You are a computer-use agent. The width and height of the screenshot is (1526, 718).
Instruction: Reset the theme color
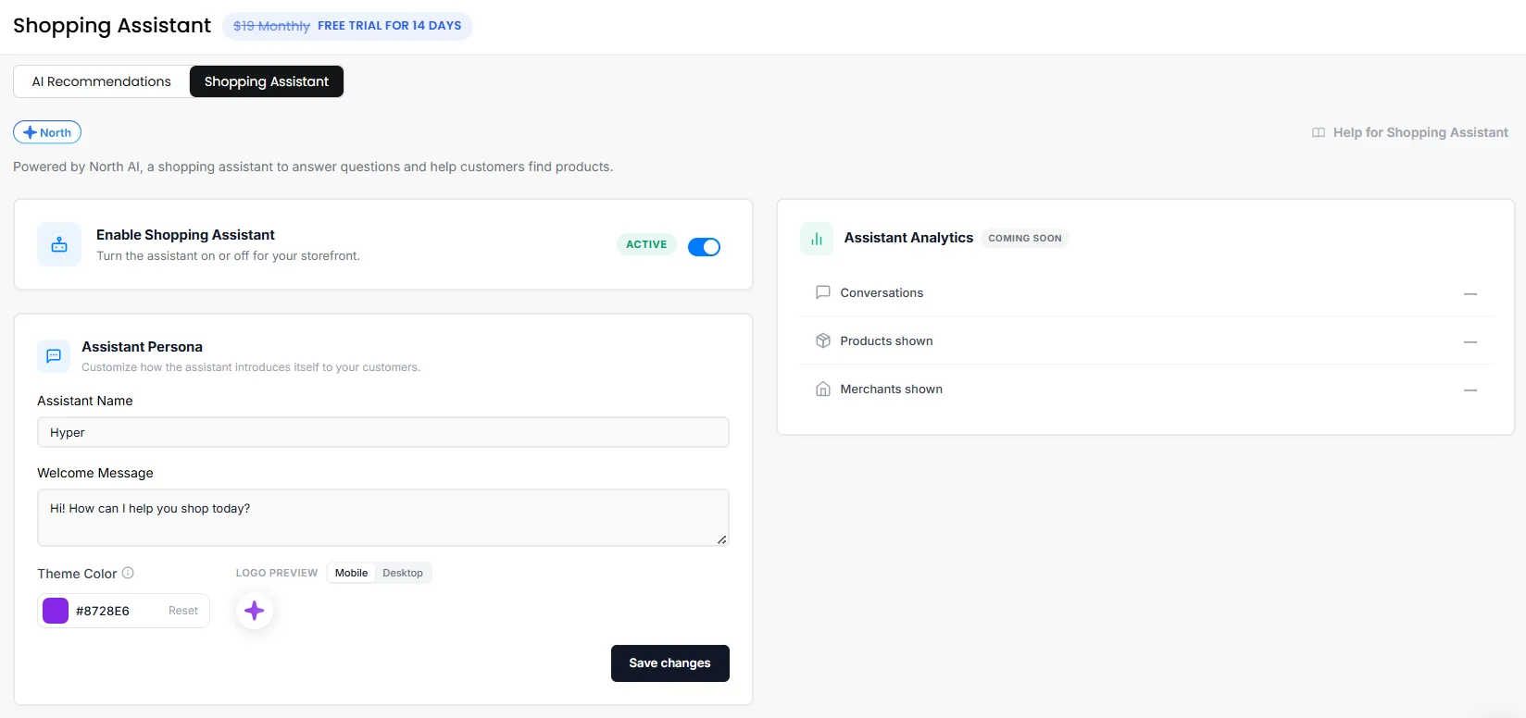(183, 611)
